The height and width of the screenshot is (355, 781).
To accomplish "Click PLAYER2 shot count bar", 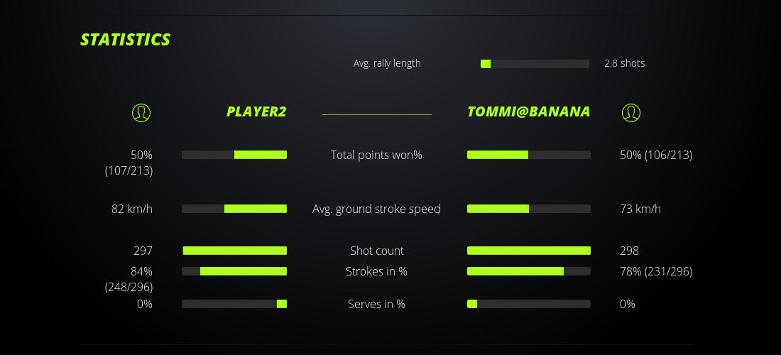I will [234, 251].
